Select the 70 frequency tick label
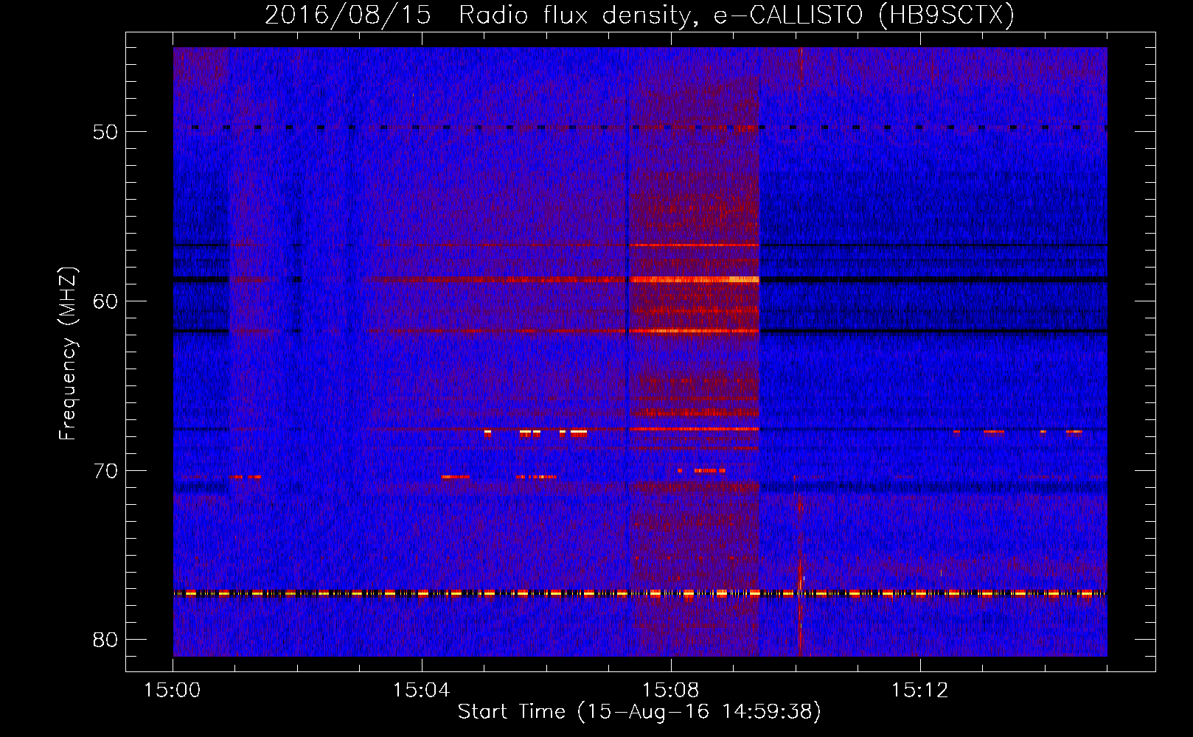The image size is (1193, 737). (x=105, y=471)
